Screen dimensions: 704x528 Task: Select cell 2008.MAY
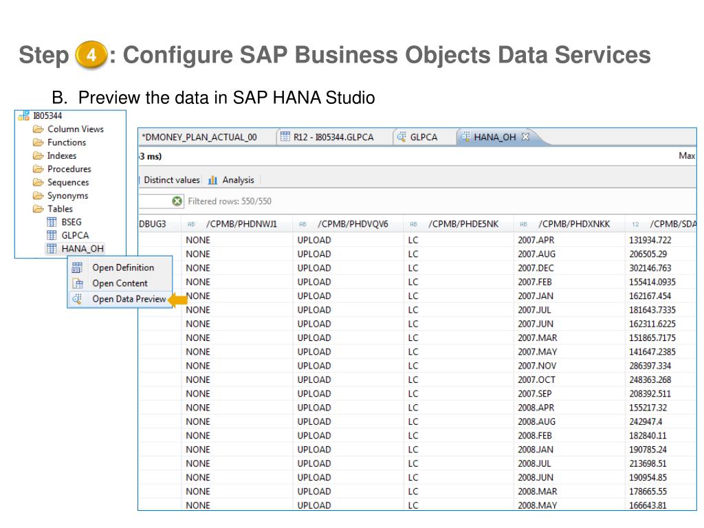pyautogui.click(x=538, y=505)
